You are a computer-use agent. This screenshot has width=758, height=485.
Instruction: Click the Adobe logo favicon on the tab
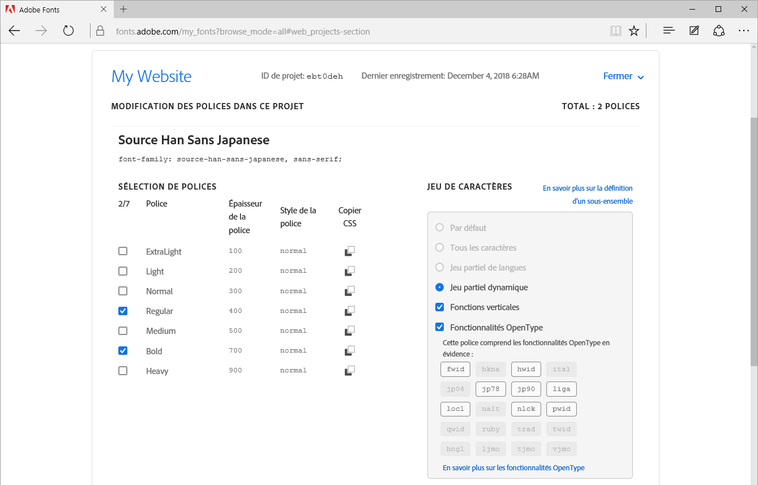click(10, 9)
